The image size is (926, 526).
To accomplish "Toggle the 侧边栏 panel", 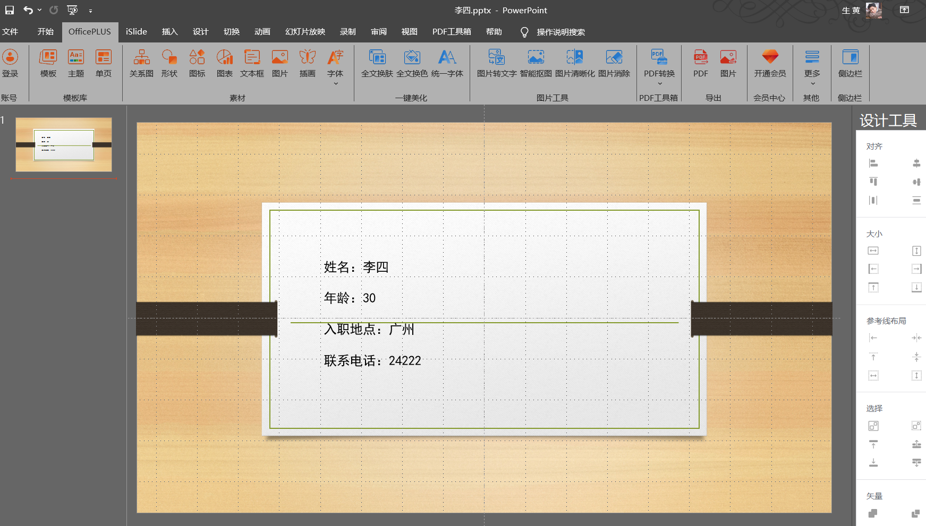I will pyautogui.click(x=850, y=64).
